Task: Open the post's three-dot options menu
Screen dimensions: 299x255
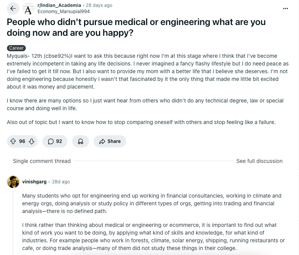Action: [x=286, y=8]
